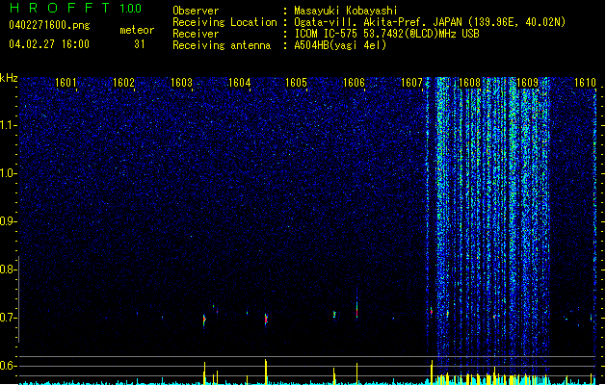Click the 0.8 kHz frequency label
Viewport: 606px width, 385px height.
[8, 269]
